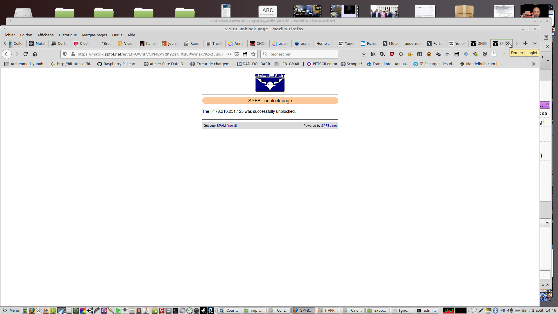Open the Marque-pages menu
The width and height of the screenshot is (558, 314).
pos(94,35)
